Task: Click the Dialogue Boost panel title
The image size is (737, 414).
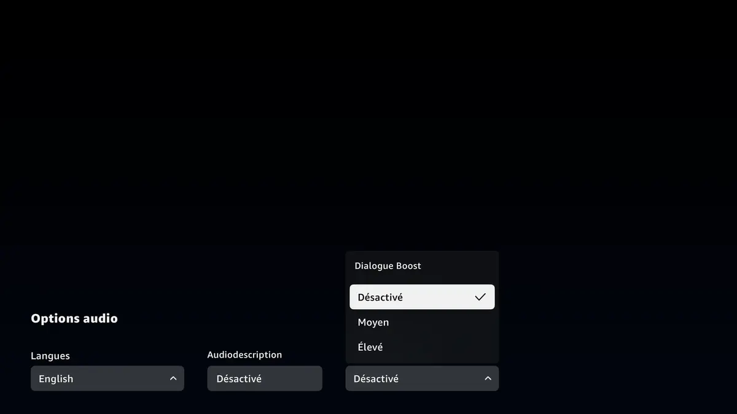Action: pyautogui.click(x=388, y=266)
